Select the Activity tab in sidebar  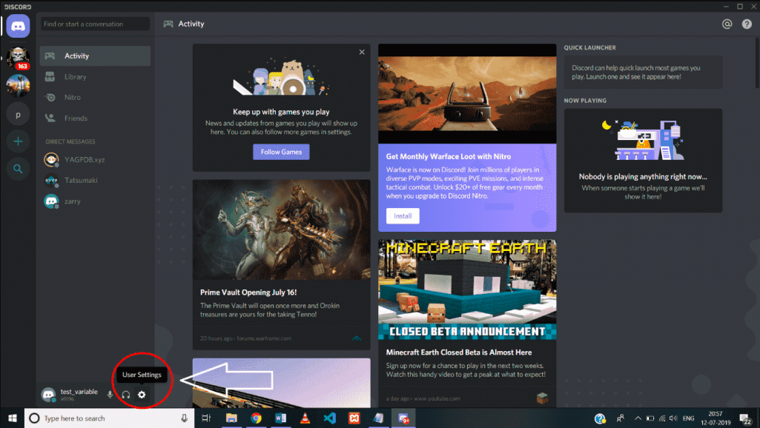(x=95, y=56)
